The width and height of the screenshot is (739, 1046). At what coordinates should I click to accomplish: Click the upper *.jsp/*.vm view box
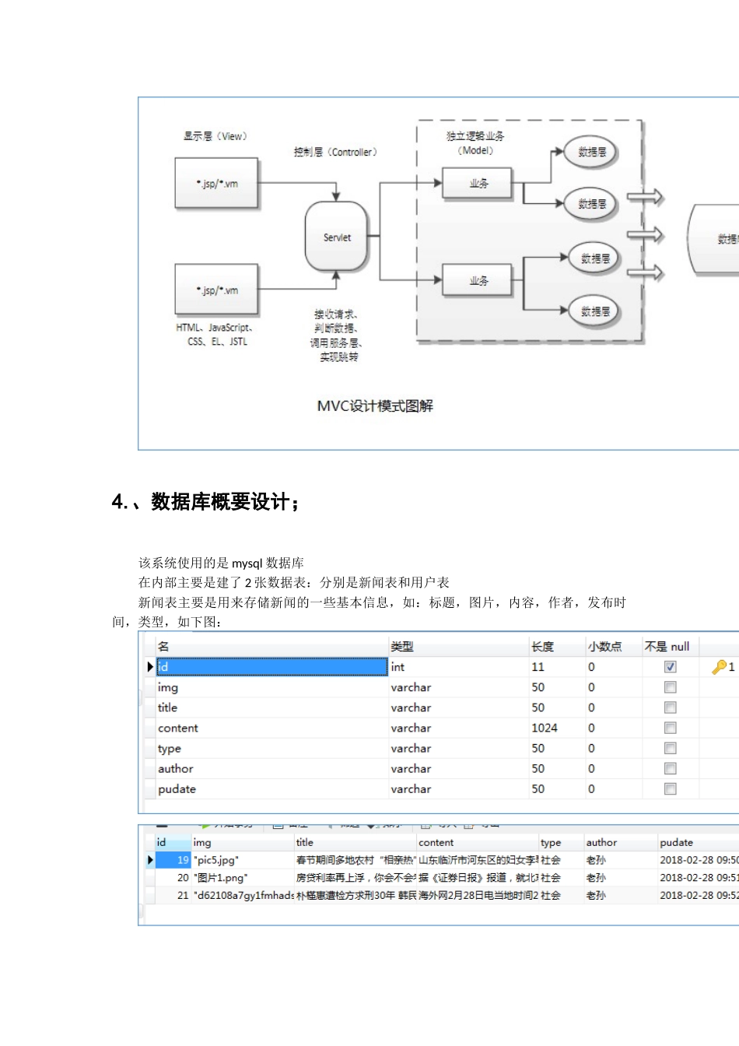(216, 184)
